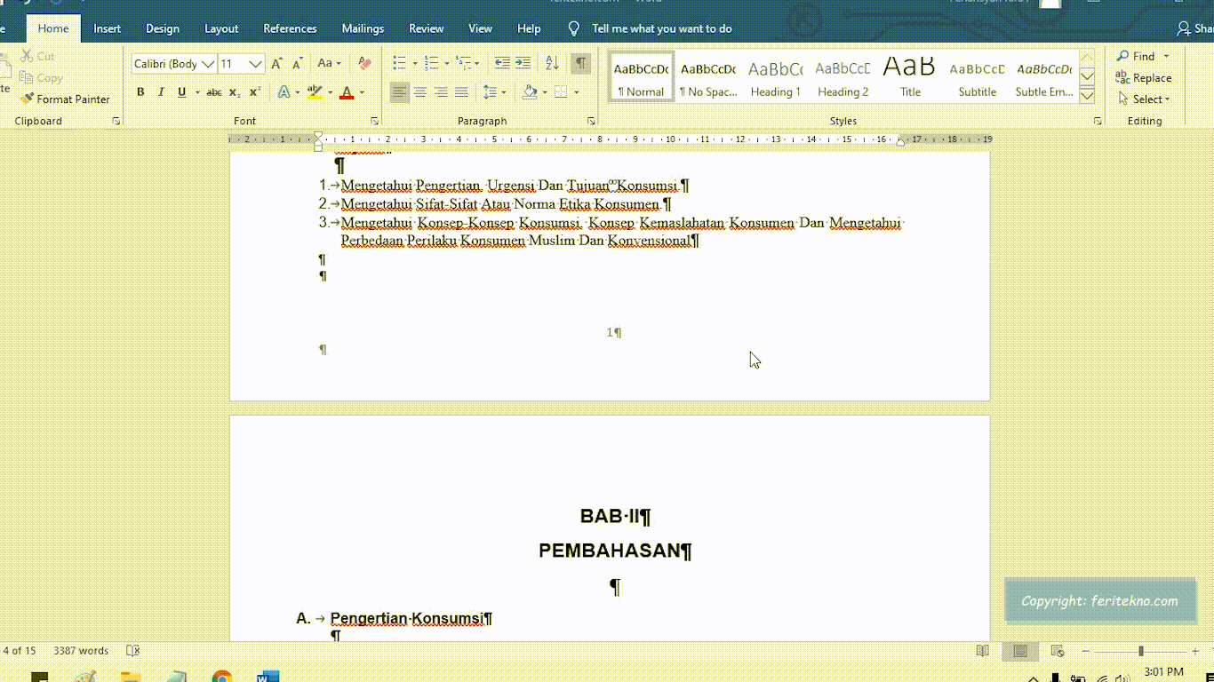1214x682 pixels.
Task: Open Replace dialog
Action: [x=1144, y=78]
